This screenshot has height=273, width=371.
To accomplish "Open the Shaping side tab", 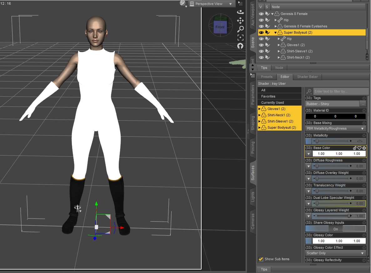I will click(x=253, y=123).
